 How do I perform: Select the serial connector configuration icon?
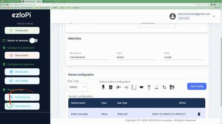[x=141, y=87]
